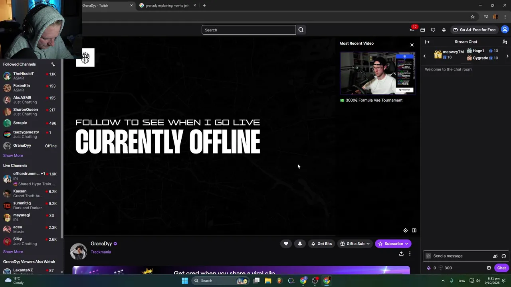Bookmark this page with star icon
511x287 pixels.
coord(473,17)
